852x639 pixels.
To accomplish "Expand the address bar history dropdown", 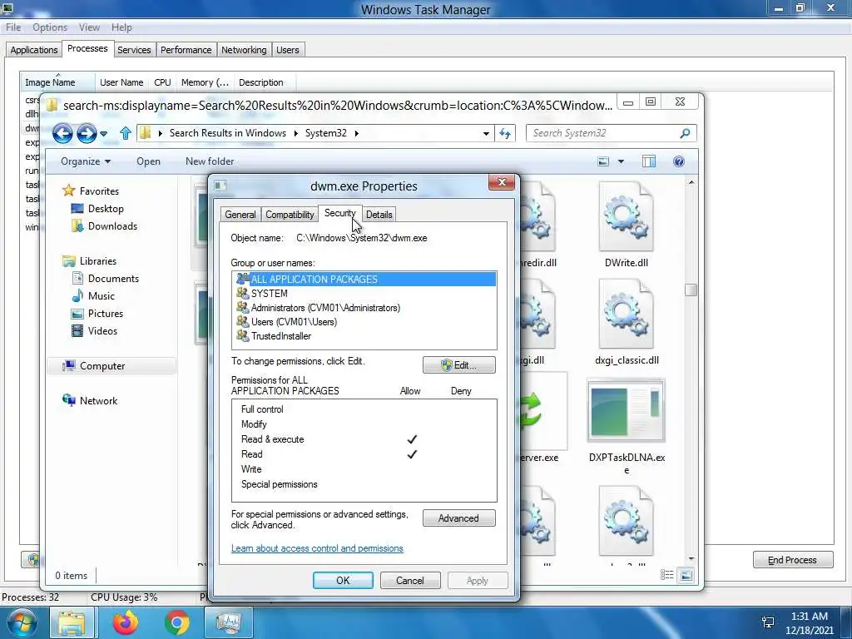I will tap(486, 134).
